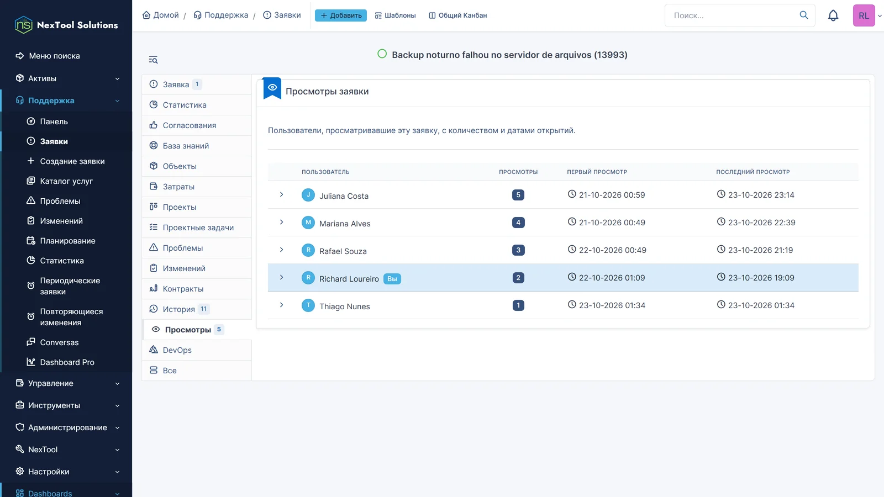This screenshot has height=497, width=884.
Task: Click the NexTool Solutions logo
Action: (66, 25)
